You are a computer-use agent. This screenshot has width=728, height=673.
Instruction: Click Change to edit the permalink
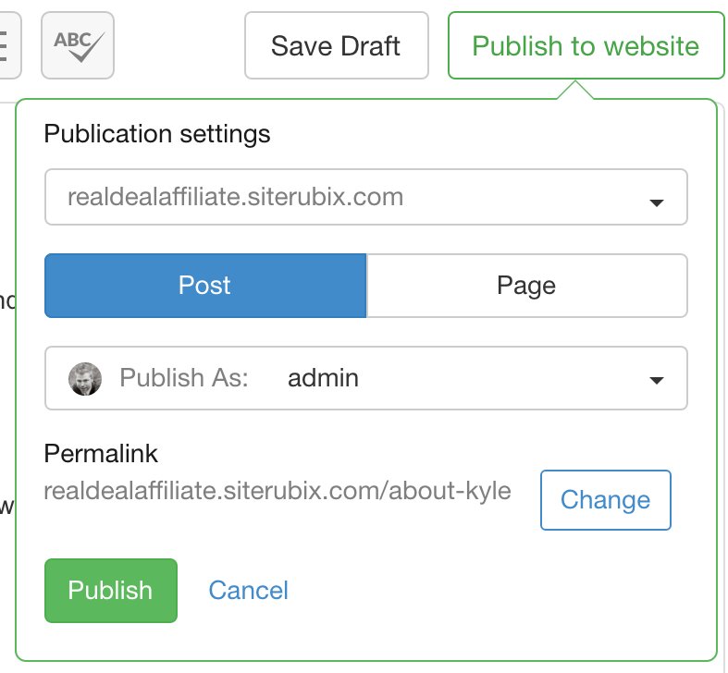point(605,500)
